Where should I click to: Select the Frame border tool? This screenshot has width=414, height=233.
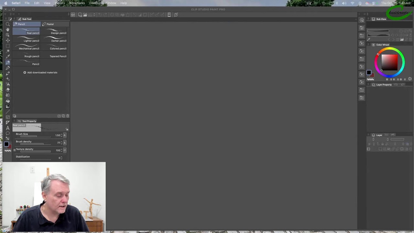(8, 117)
